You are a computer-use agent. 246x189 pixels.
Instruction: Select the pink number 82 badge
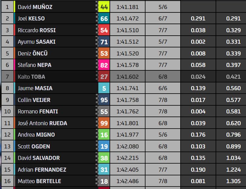tap(104, 65)
